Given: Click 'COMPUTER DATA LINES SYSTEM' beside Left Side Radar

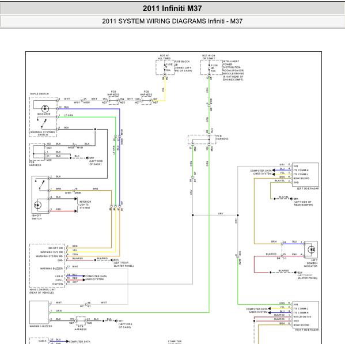Looking at the screenshot, I should (261, 172).
